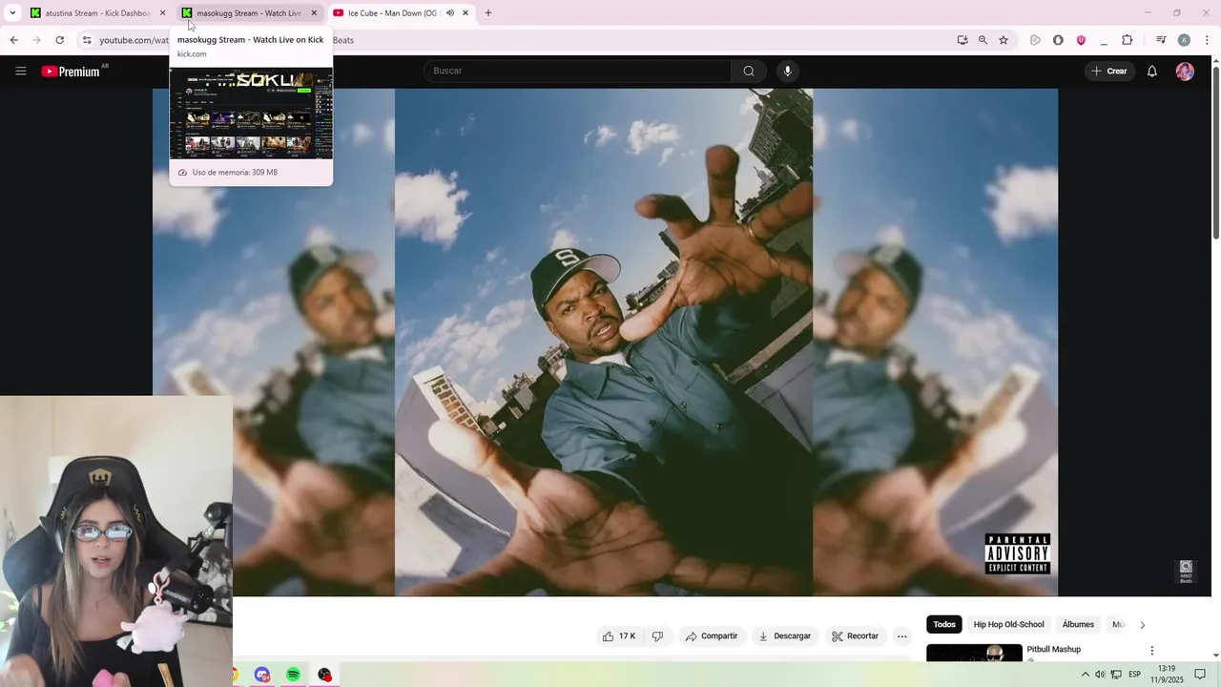Image resolution: width=1221 pixels, height=687 pixels.
Task: Click the YouTube search magnifier button
Action: (749, 71)
